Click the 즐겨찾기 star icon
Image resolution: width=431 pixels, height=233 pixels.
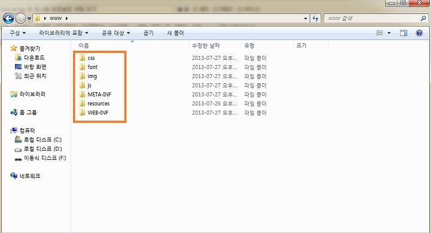(x=14, y=48)
